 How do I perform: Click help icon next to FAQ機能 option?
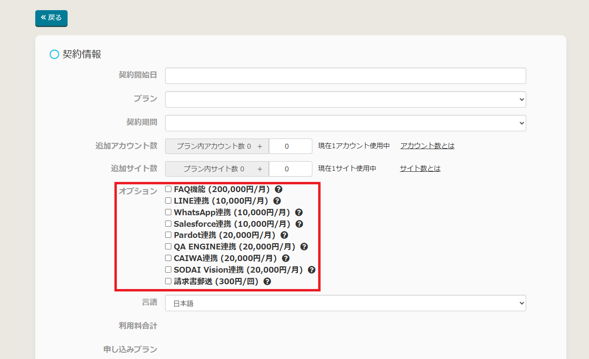coord(279,189)
